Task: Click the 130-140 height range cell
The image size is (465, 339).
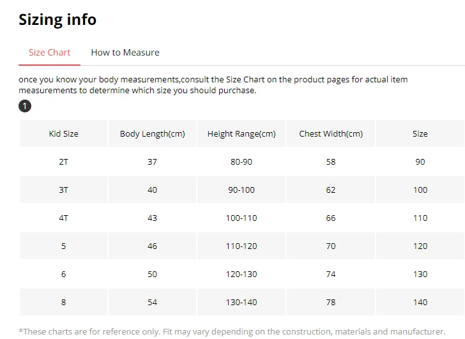Action: pos(241,302)
